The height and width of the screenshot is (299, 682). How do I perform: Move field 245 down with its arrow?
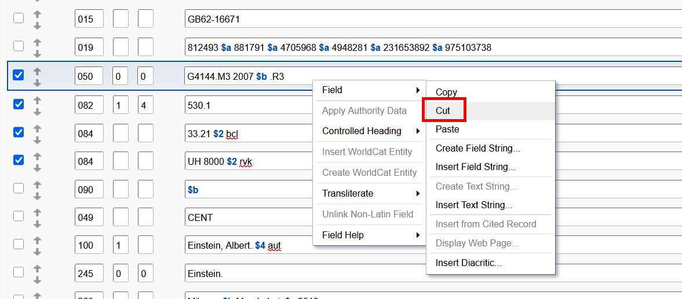(37, 280)
